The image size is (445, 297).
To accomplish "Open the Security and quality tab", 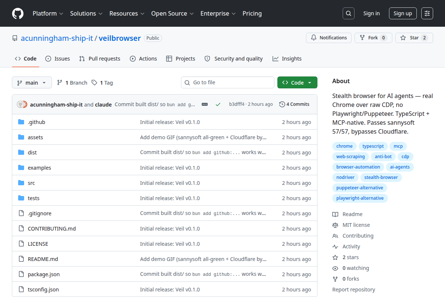I will [234, 59].
